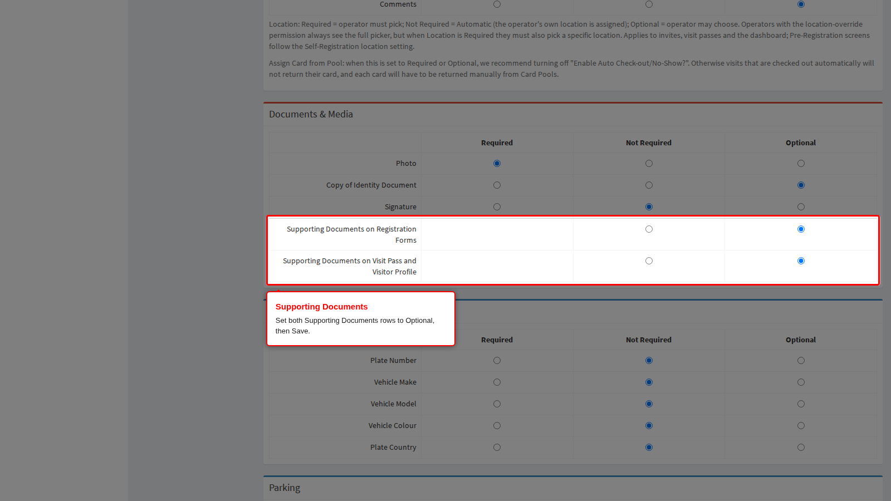This screenshot has height=501, width=891.
Task: Click the Vehicle Colour row label
Action: pyautogui.click(x=393, y=426)
